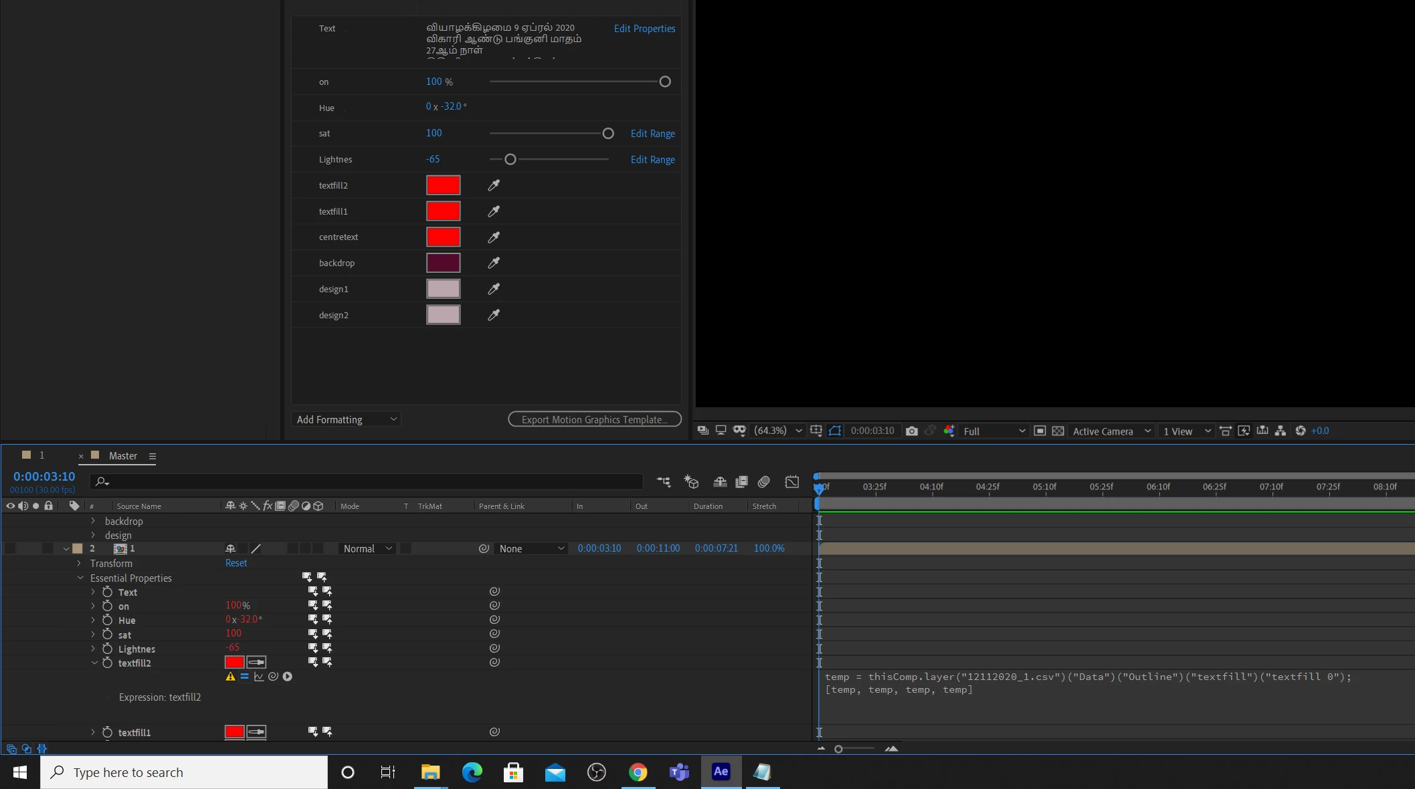Click Edit Properties link for Text
Screen dimensions: 1415x789
coord(644,29)
